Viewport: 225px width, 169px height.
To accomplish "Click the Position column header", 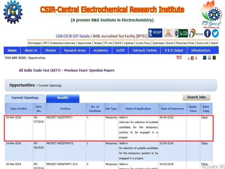I will pyautogui.click(x=65, y=109).
